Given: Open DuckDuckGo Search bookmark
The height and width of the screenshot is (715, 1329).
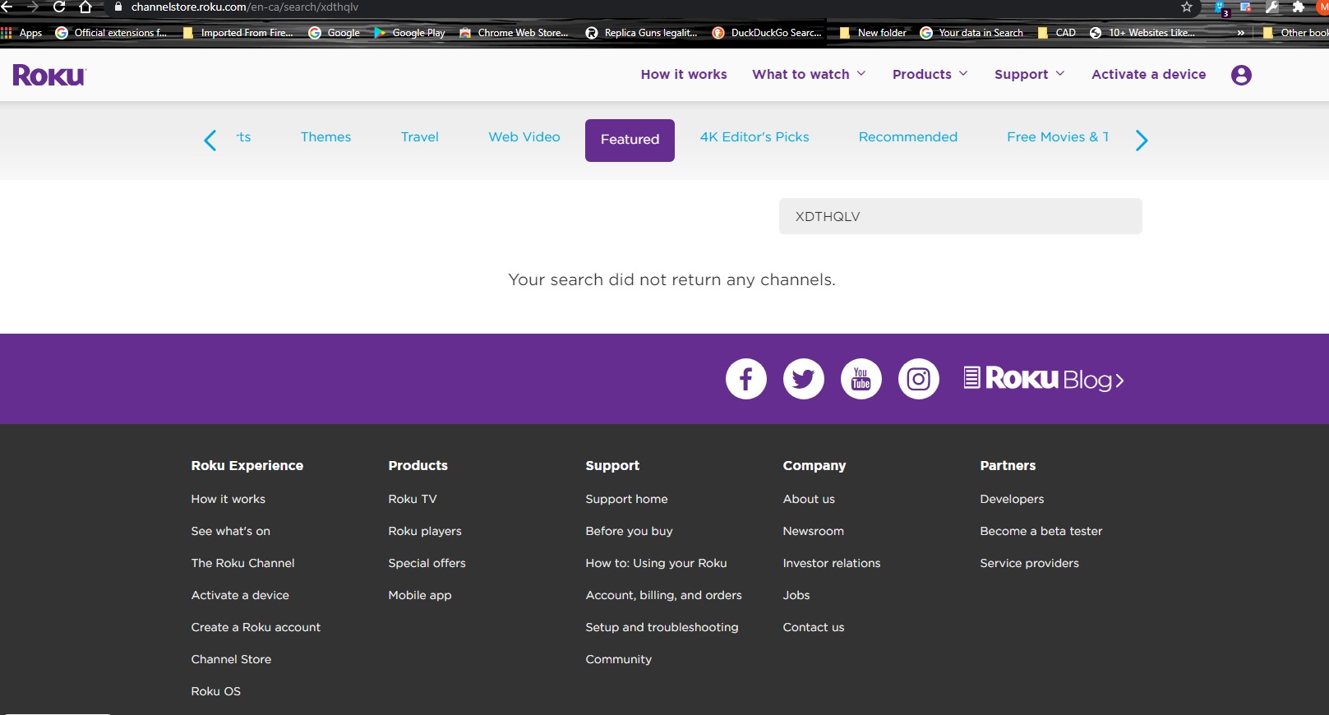Looking at the screenshot, I should pyautogui.click(x=767, y=33).
